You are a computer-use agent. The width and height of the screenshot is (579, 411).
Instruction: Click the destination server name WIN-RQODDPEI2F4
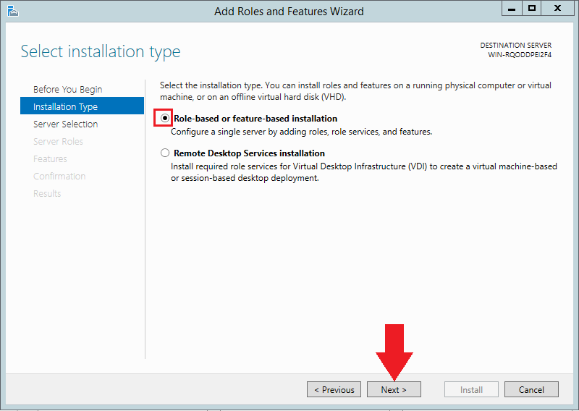[x=520, y=55]
